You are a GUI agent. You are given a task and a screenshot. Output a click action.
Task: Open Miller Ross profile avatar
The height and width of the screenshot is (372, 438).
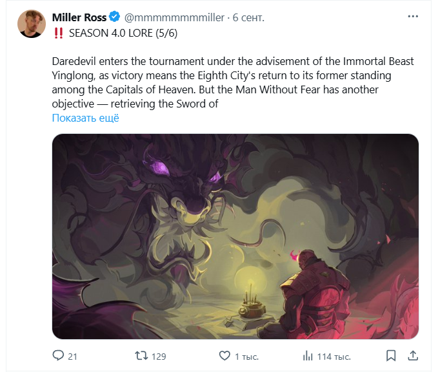click(x=32, y=24)
